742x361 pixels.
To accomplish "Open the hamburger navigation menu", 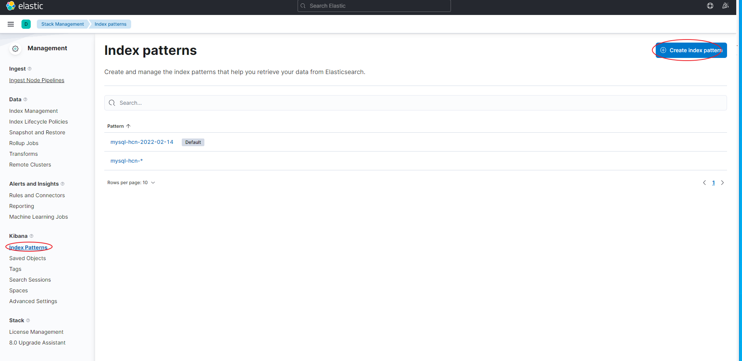I will pos(11,24).
